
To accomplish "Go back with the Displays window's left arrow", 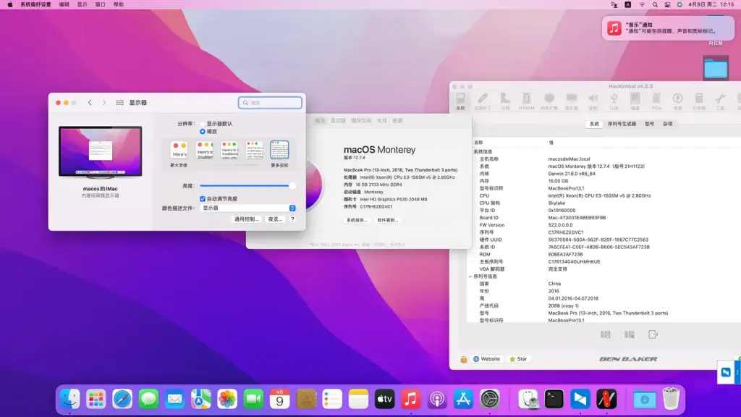I will click(90, 103).
